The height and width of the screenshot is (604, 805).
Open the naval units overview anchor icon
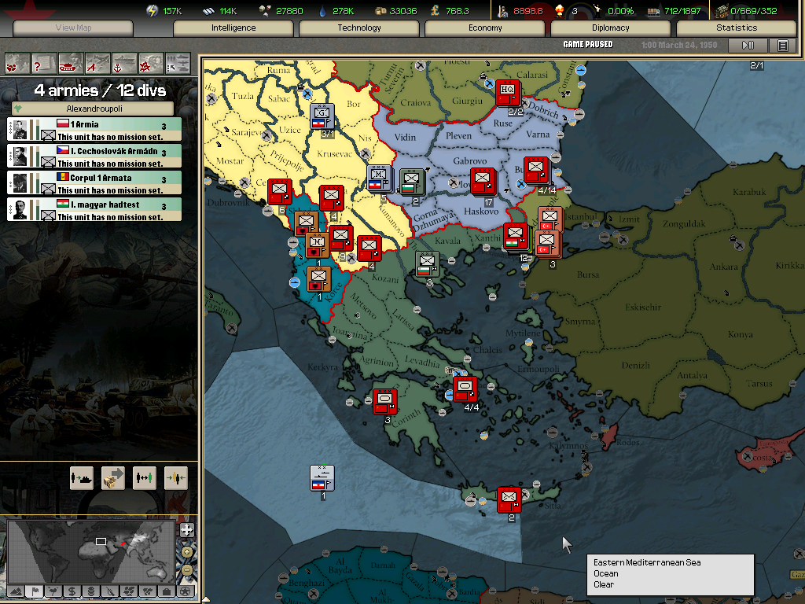coord(124,62)
